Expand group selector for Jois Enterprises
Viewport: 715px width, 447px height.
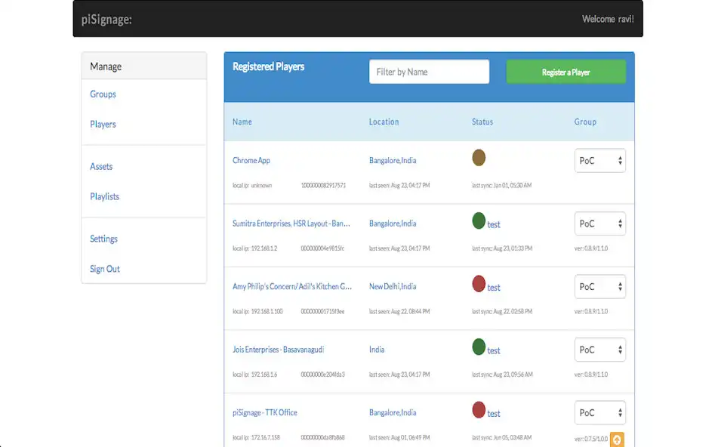point(600,350)
